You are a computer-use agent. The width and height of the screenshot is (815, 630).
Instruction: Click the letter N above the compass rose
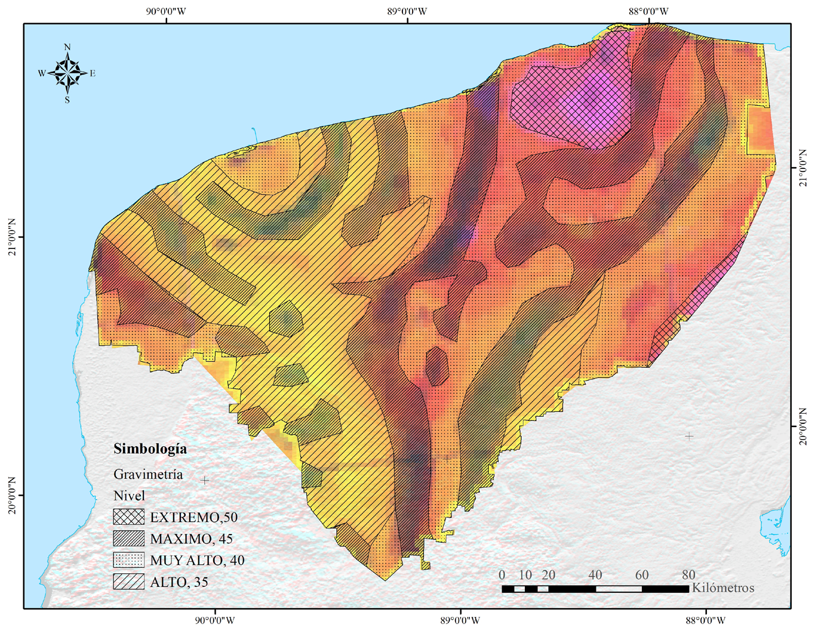[x=67, y=47]
